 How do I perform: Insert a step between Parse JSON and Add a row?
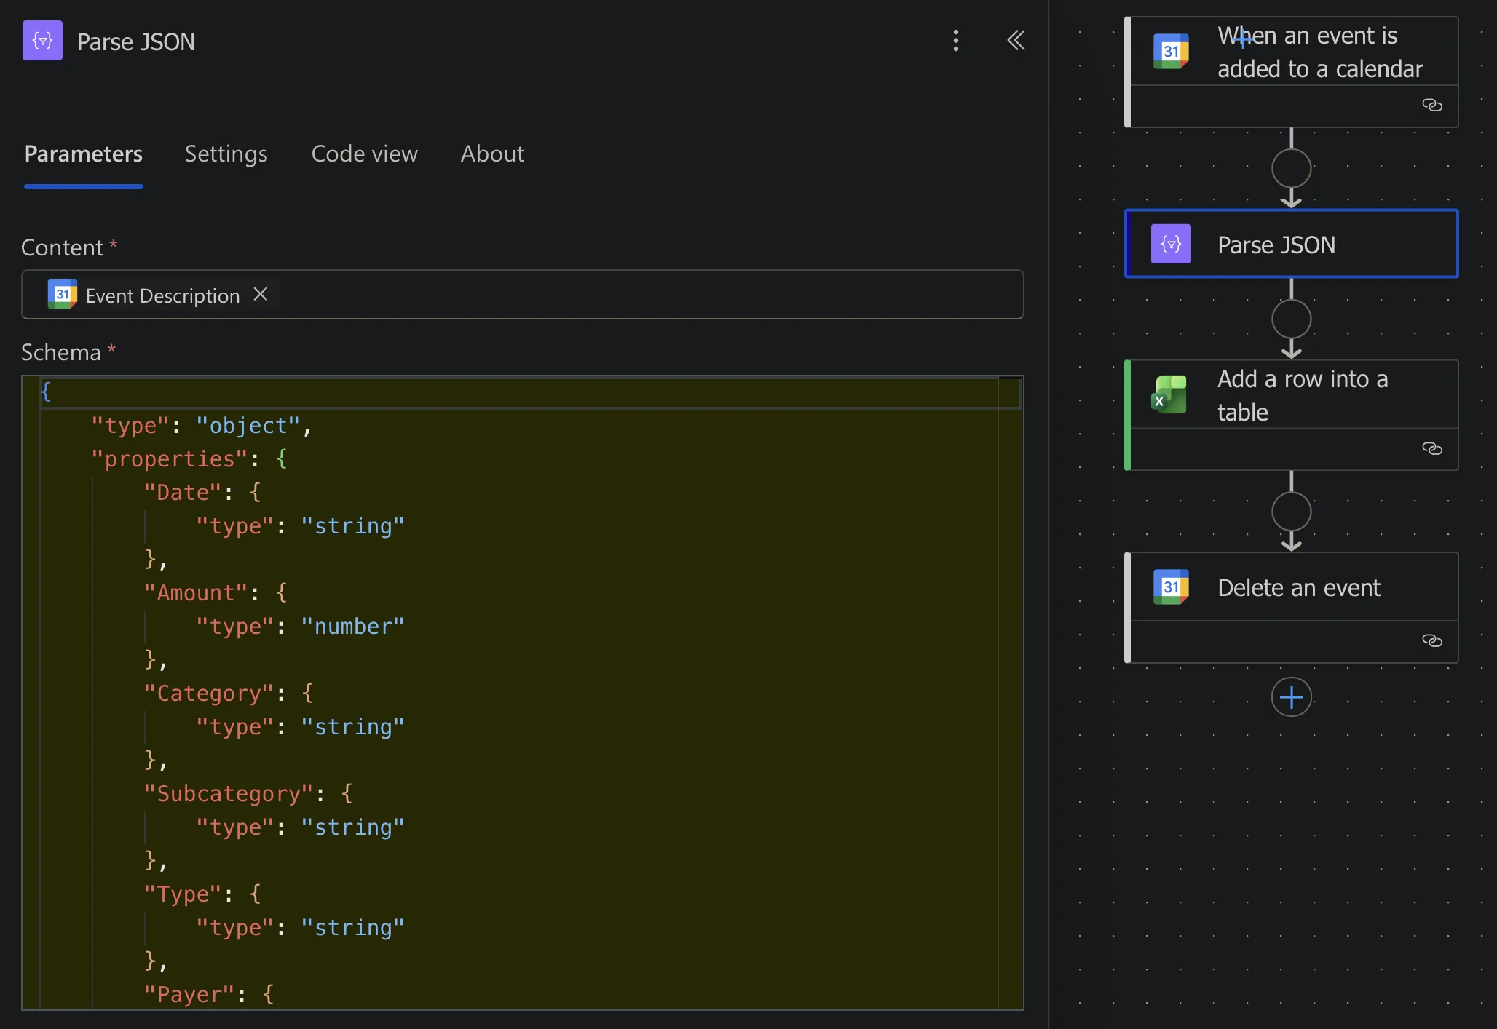pos(1291,319)
